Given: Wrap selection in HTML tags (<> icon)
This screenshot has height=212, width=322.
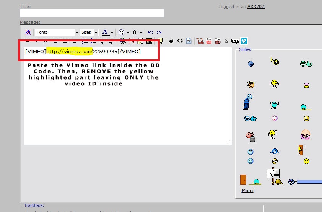Looking at the screenshot, I should (180, 41).
